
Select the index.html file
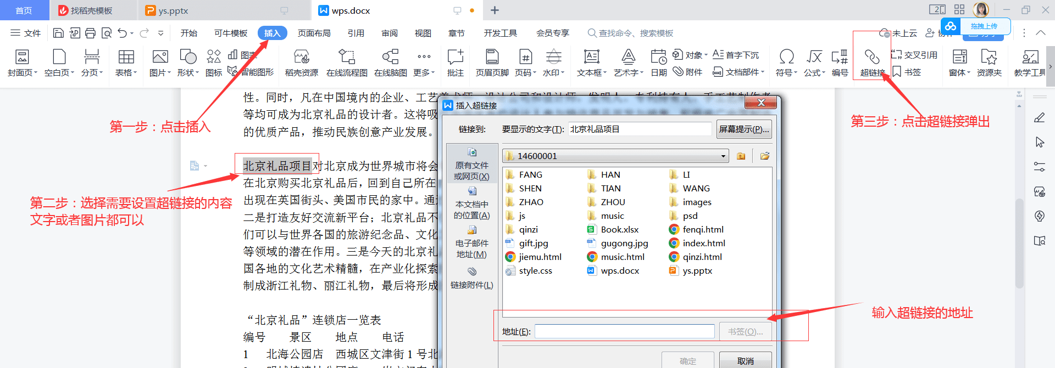[x=697, y=243]
